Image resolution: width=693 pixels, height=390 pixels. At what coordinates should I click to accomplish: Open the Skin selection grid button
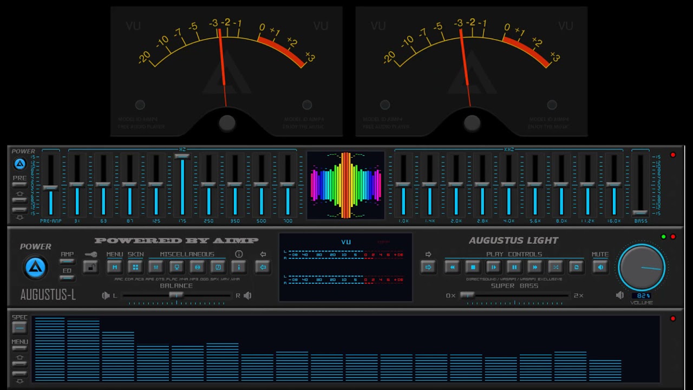click(135, 267)
